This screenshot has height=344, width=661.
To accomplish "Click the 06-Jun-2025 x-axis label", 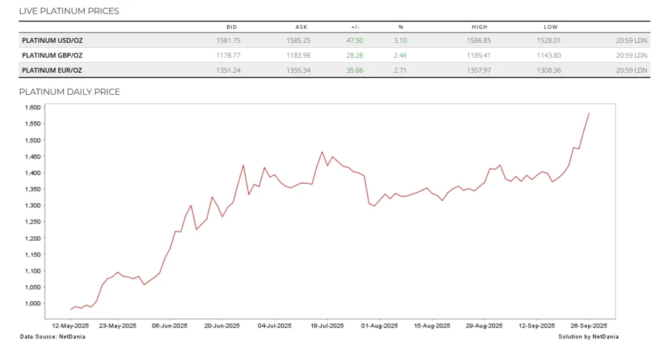I will click(x=170, y=326).
